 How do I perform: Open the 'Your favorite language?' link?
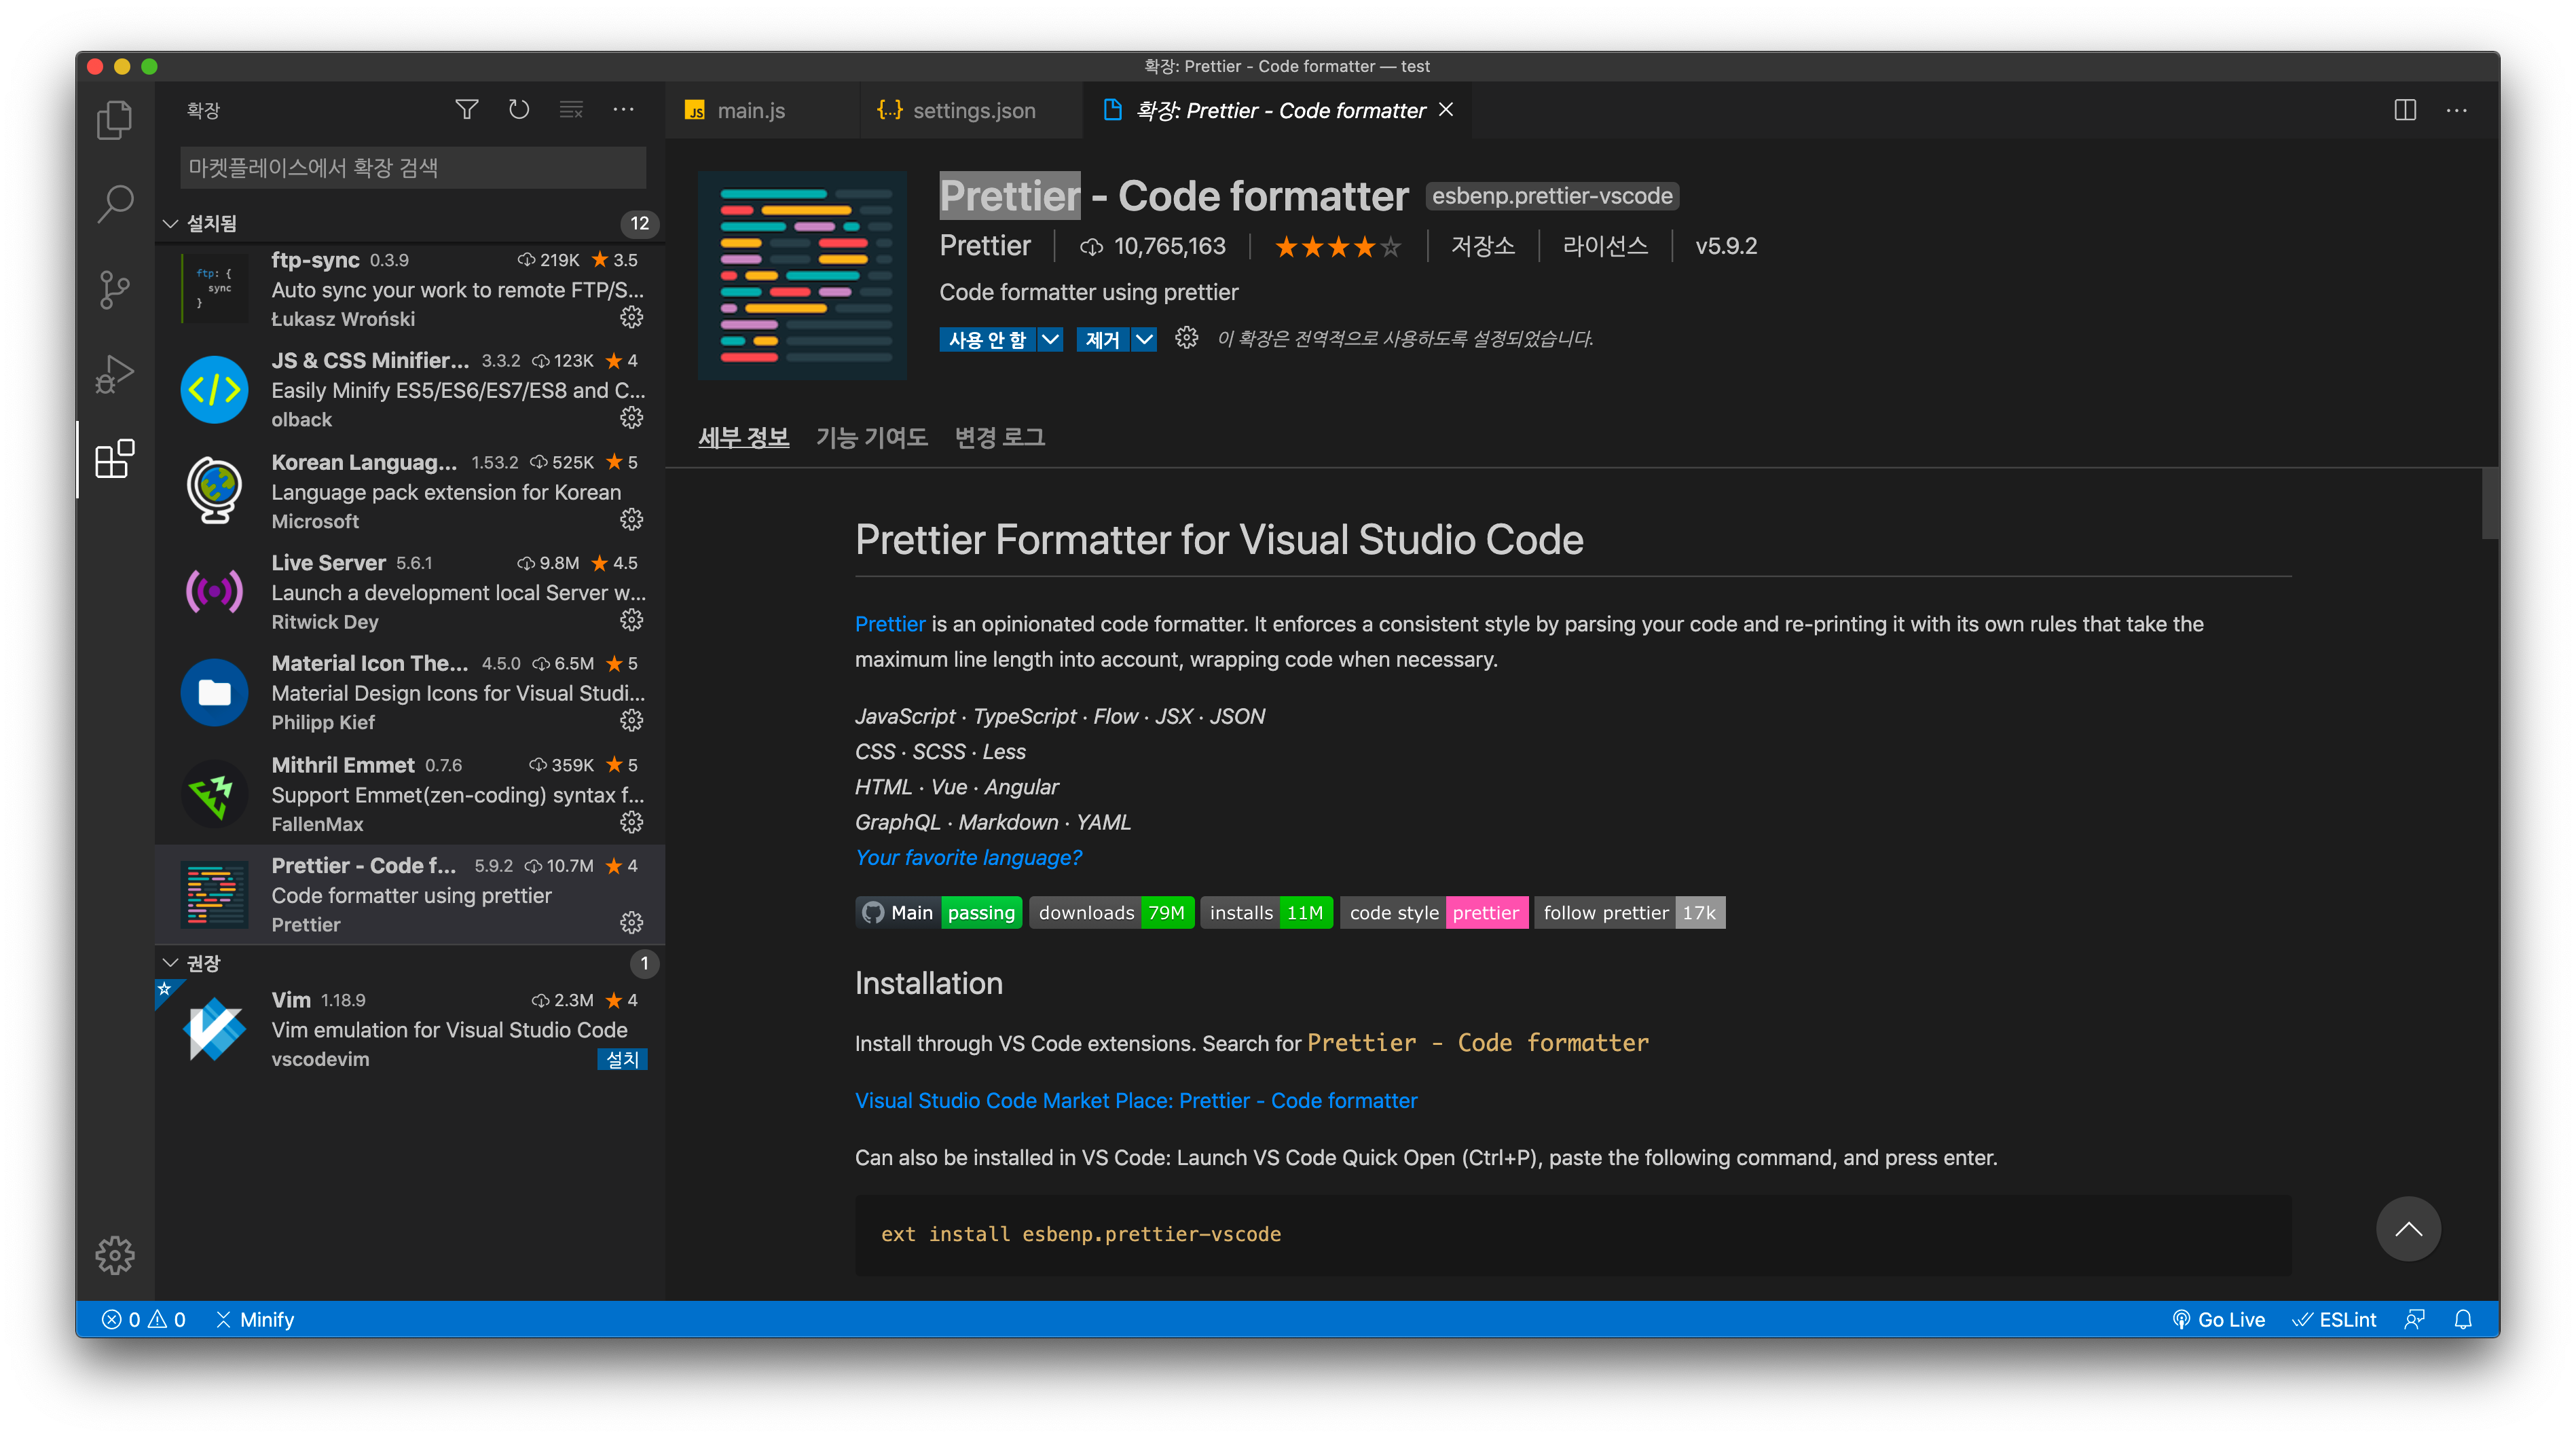click(967, 857)
